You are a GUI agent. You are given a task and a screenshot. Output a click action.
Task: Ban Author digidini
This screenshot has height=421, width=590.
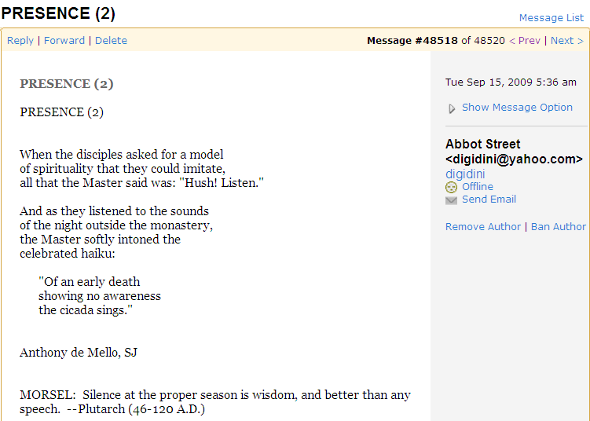(x=559, y=226)
